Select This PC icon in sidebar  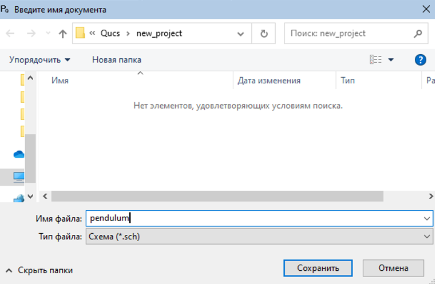tap(19, 176)
